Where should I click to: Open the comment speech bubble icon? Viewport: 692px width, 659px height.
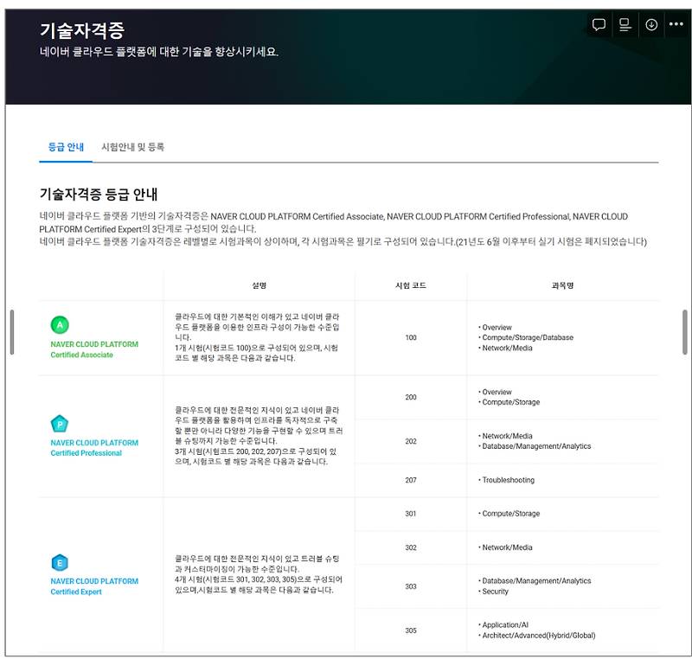pos(599,24)
